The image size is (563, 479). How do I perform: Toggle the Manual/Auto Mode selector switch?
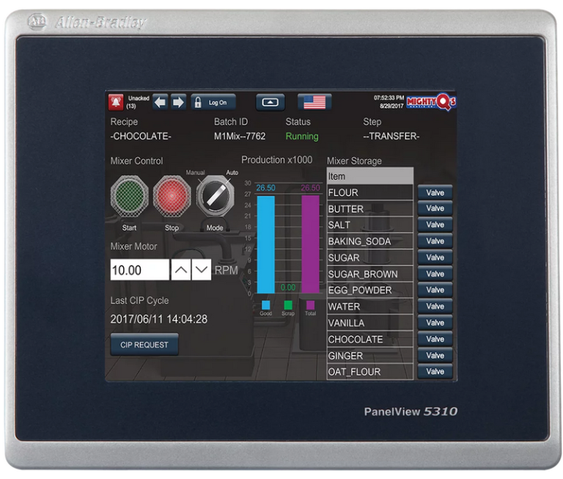click(215, 195)
